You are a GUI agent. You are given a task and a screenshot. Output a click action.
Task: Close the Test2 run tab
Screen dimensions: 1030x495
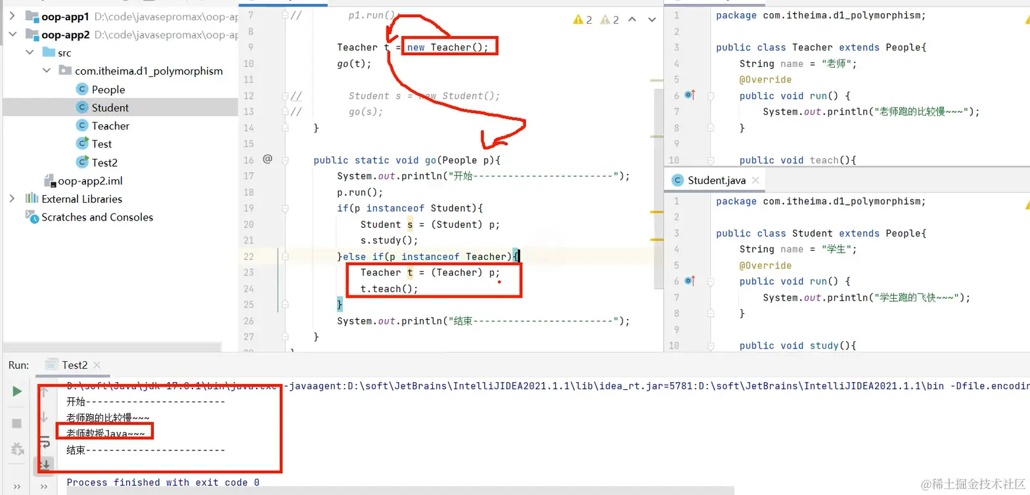tap(97, 365)
